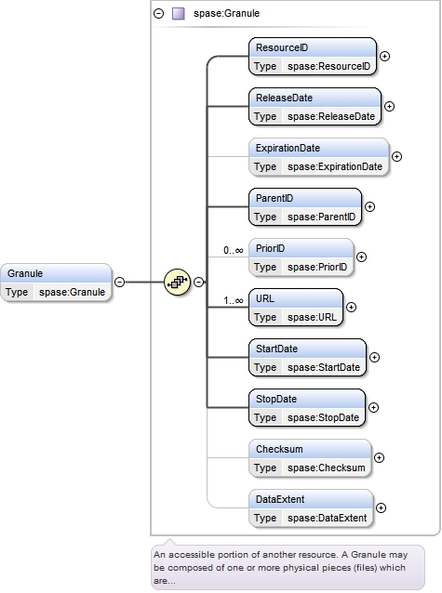Collapse the spase:Granule type container

click(159, 14)
